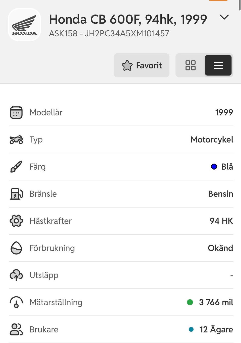The width and height of the screenshot is (241, 343).
Task: Click the green status dot by 3 766 mil
Action: (190, 302)
